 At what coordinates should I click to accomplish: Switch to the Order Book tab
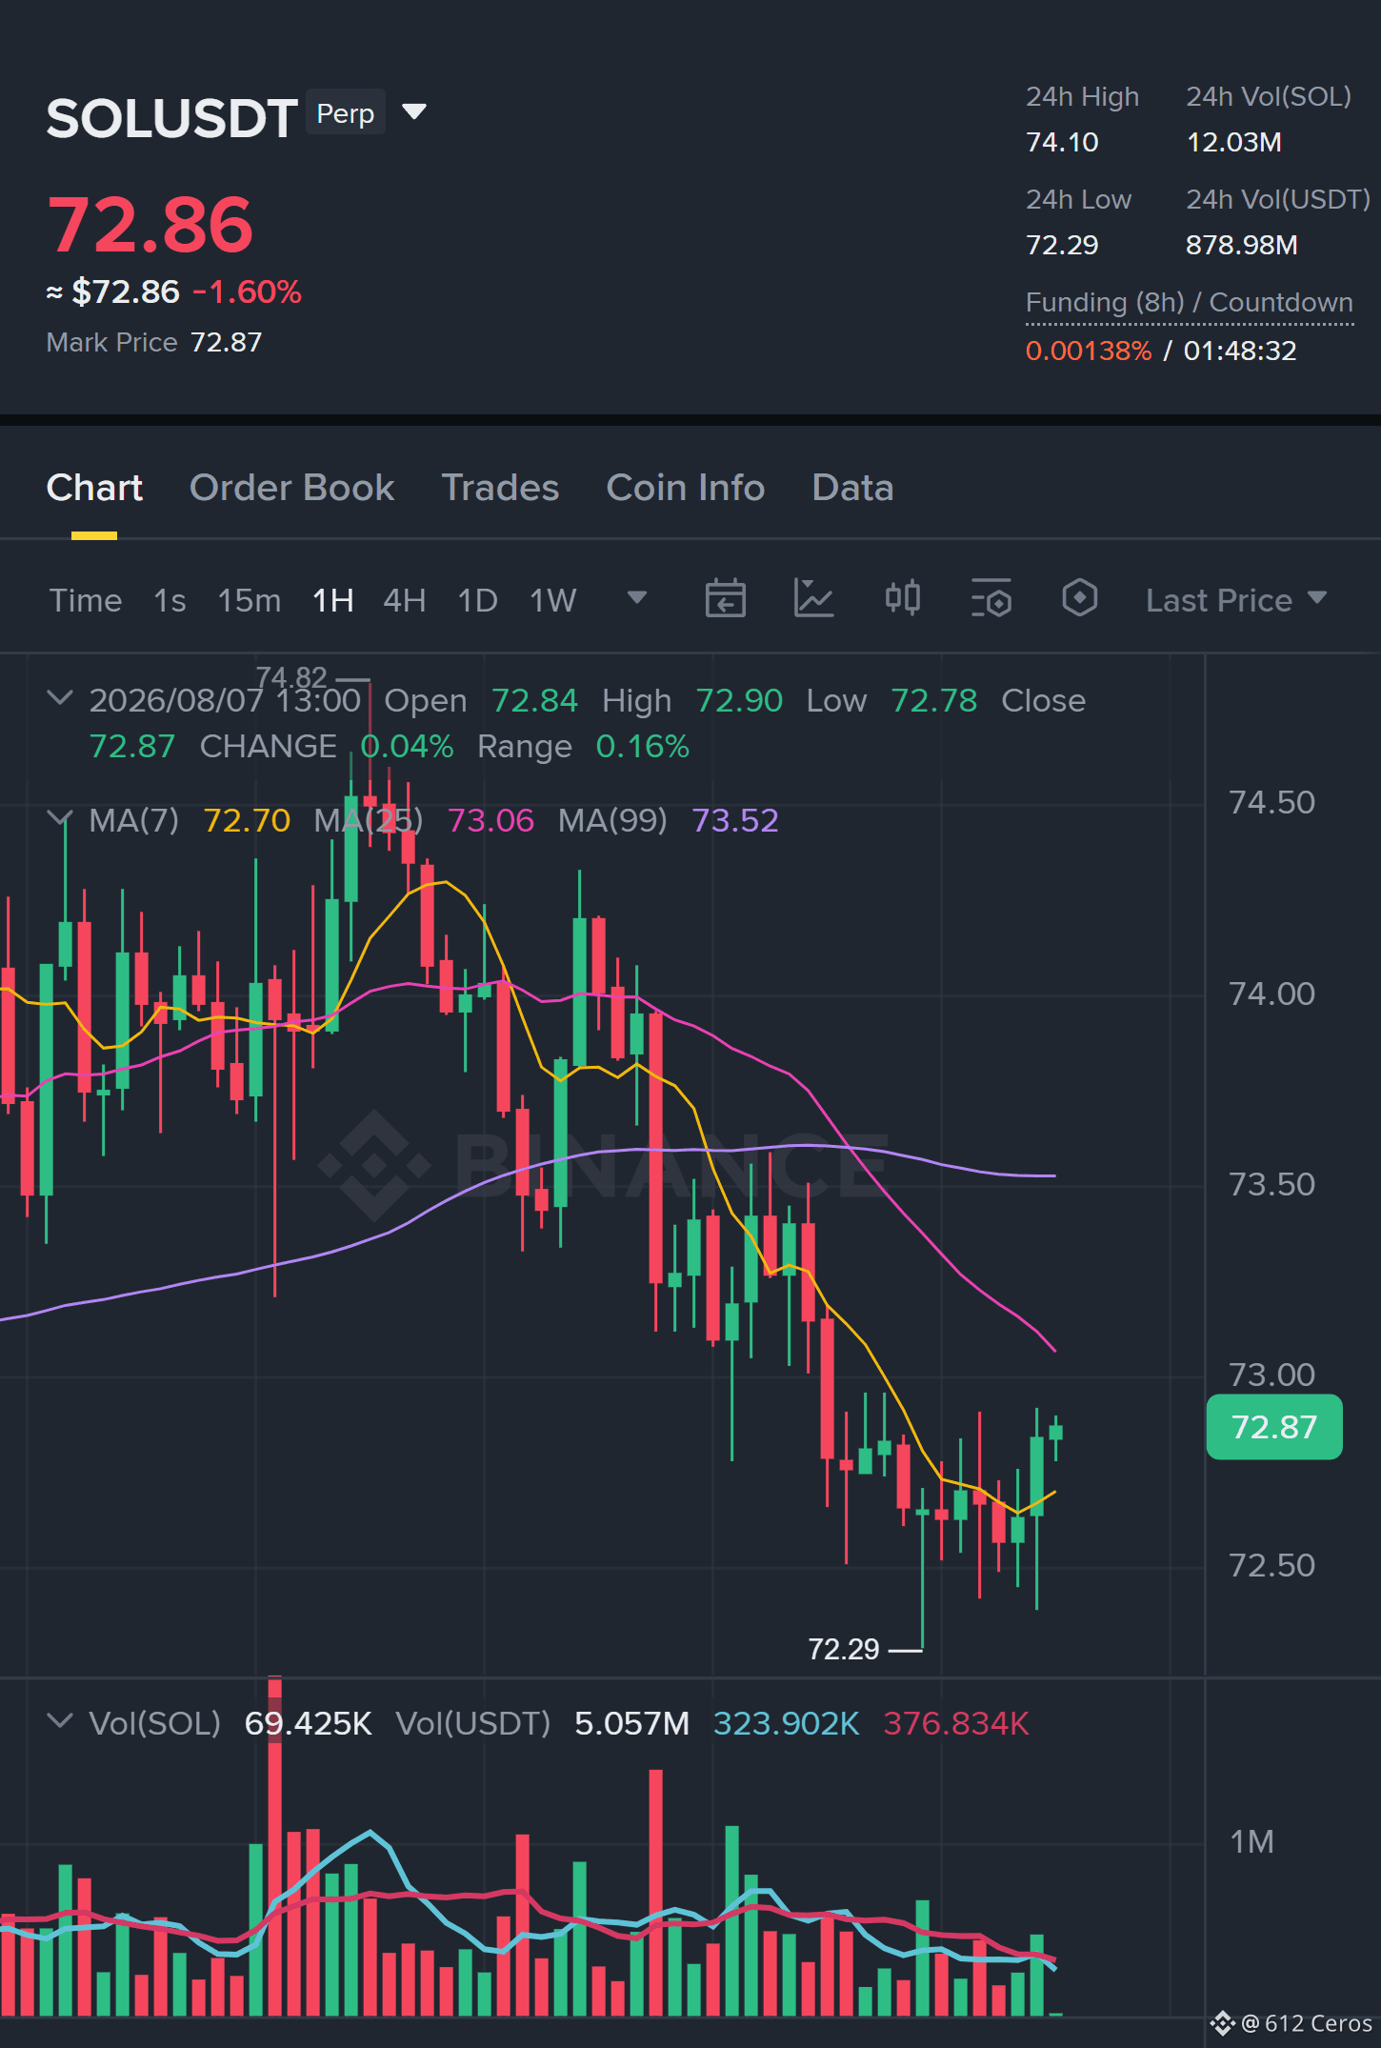[x=291, y=488]
